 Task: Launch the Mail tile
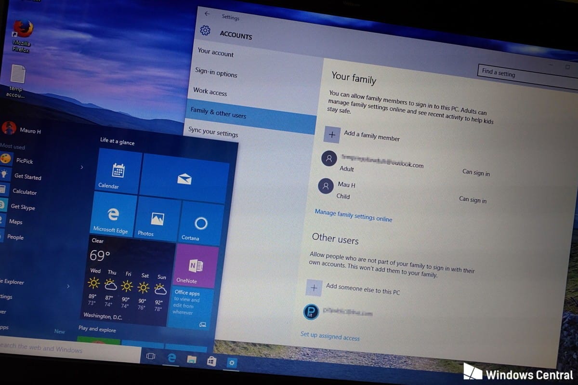pos(184,179)
